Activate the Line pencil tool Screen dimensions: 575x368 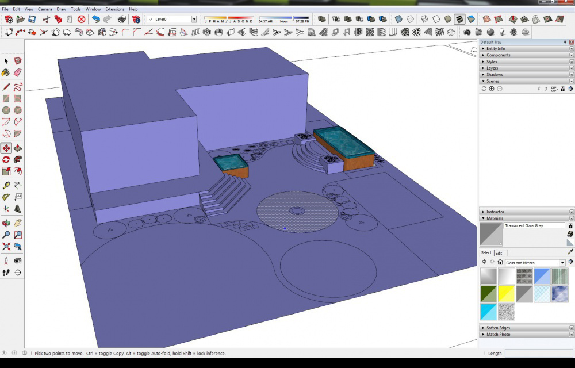6,87
